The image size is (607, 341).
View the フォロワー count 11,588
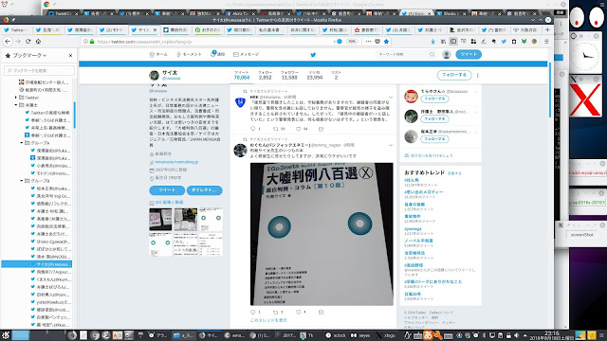click(289, 76)
